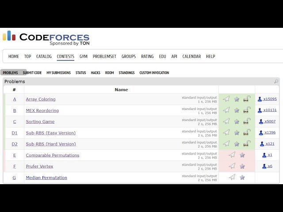The height and width of the screenshot is (212, 283).
Task: Click the x1396 solved count link
Action: [x=267, y=132]
